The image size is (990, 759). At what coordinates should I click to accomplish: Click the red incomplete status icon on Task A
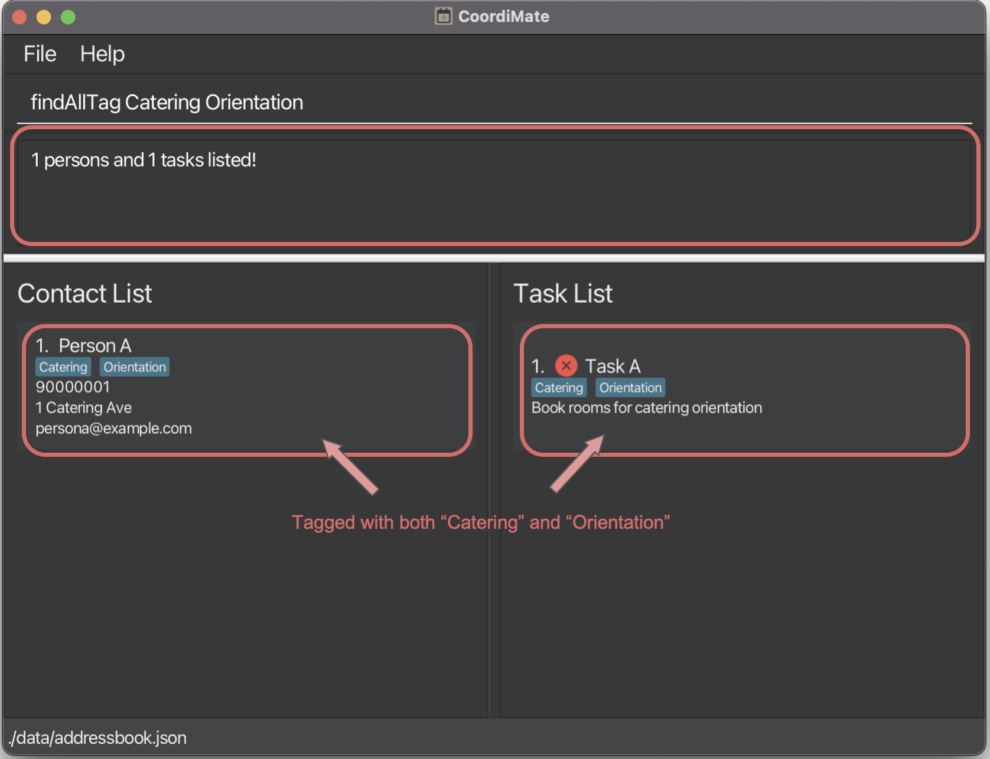(x=566, y=366)
